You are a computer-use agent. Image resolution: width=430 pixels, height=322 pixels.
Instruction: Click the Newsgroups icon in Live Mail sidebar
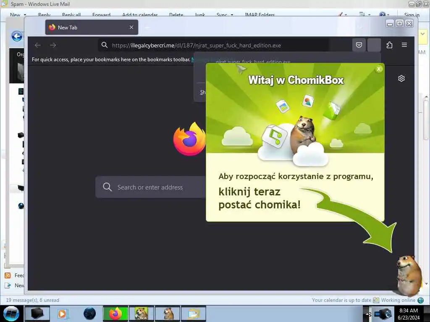tap(8, 285)
